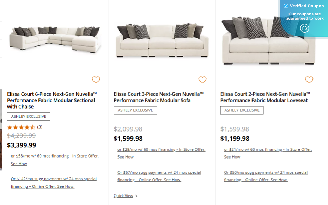Select the Elissa Court 3-Piece sofa title
This screenshot has height=205, width=328.
pyautogui.click(x=158, y=97)
